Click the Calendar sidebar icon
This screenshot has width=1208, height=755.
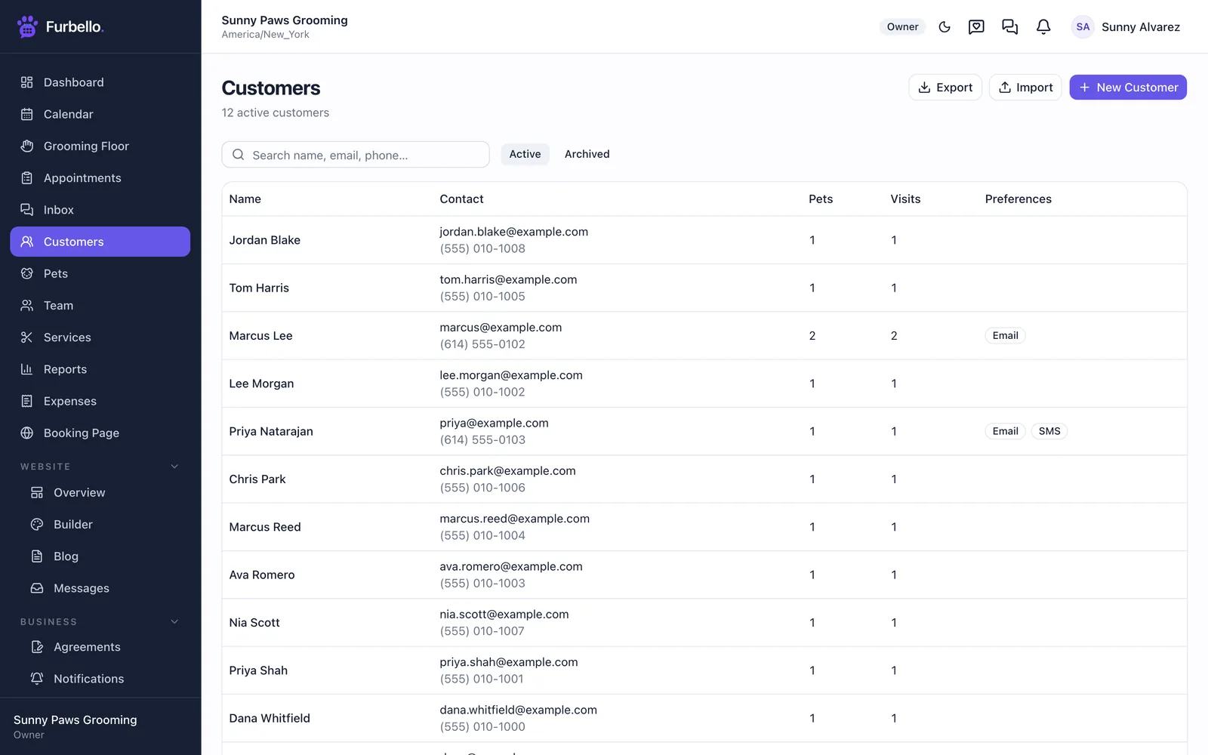(27, 114)
